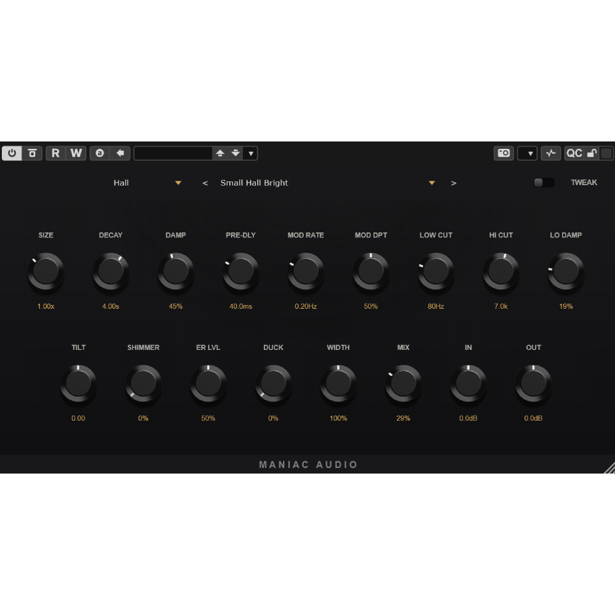Viewport: 615px width, 615px height.
Task: Click the 4.00s decay value
Action: tap(111, 306)
